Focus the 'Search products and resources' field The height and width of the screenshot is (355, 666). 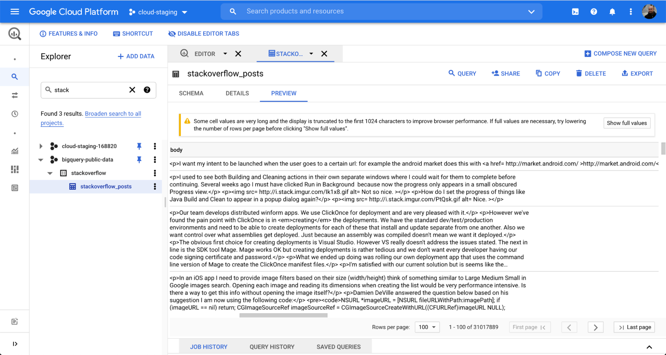point(381,12)
